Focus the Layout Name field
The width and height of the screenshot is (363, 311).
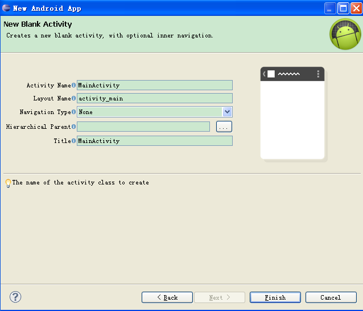[x=155, y=98]
